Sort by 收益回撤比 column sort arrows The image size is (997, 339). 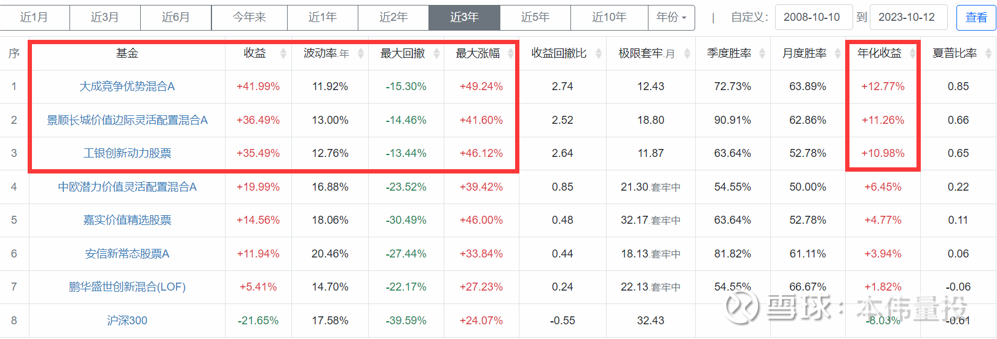(599, 54)
